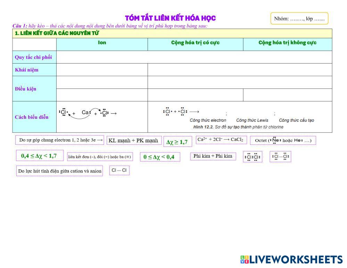Click the 'Cộng hóa trị có cực' column header
347x268 pixels.
pos(195,43)
